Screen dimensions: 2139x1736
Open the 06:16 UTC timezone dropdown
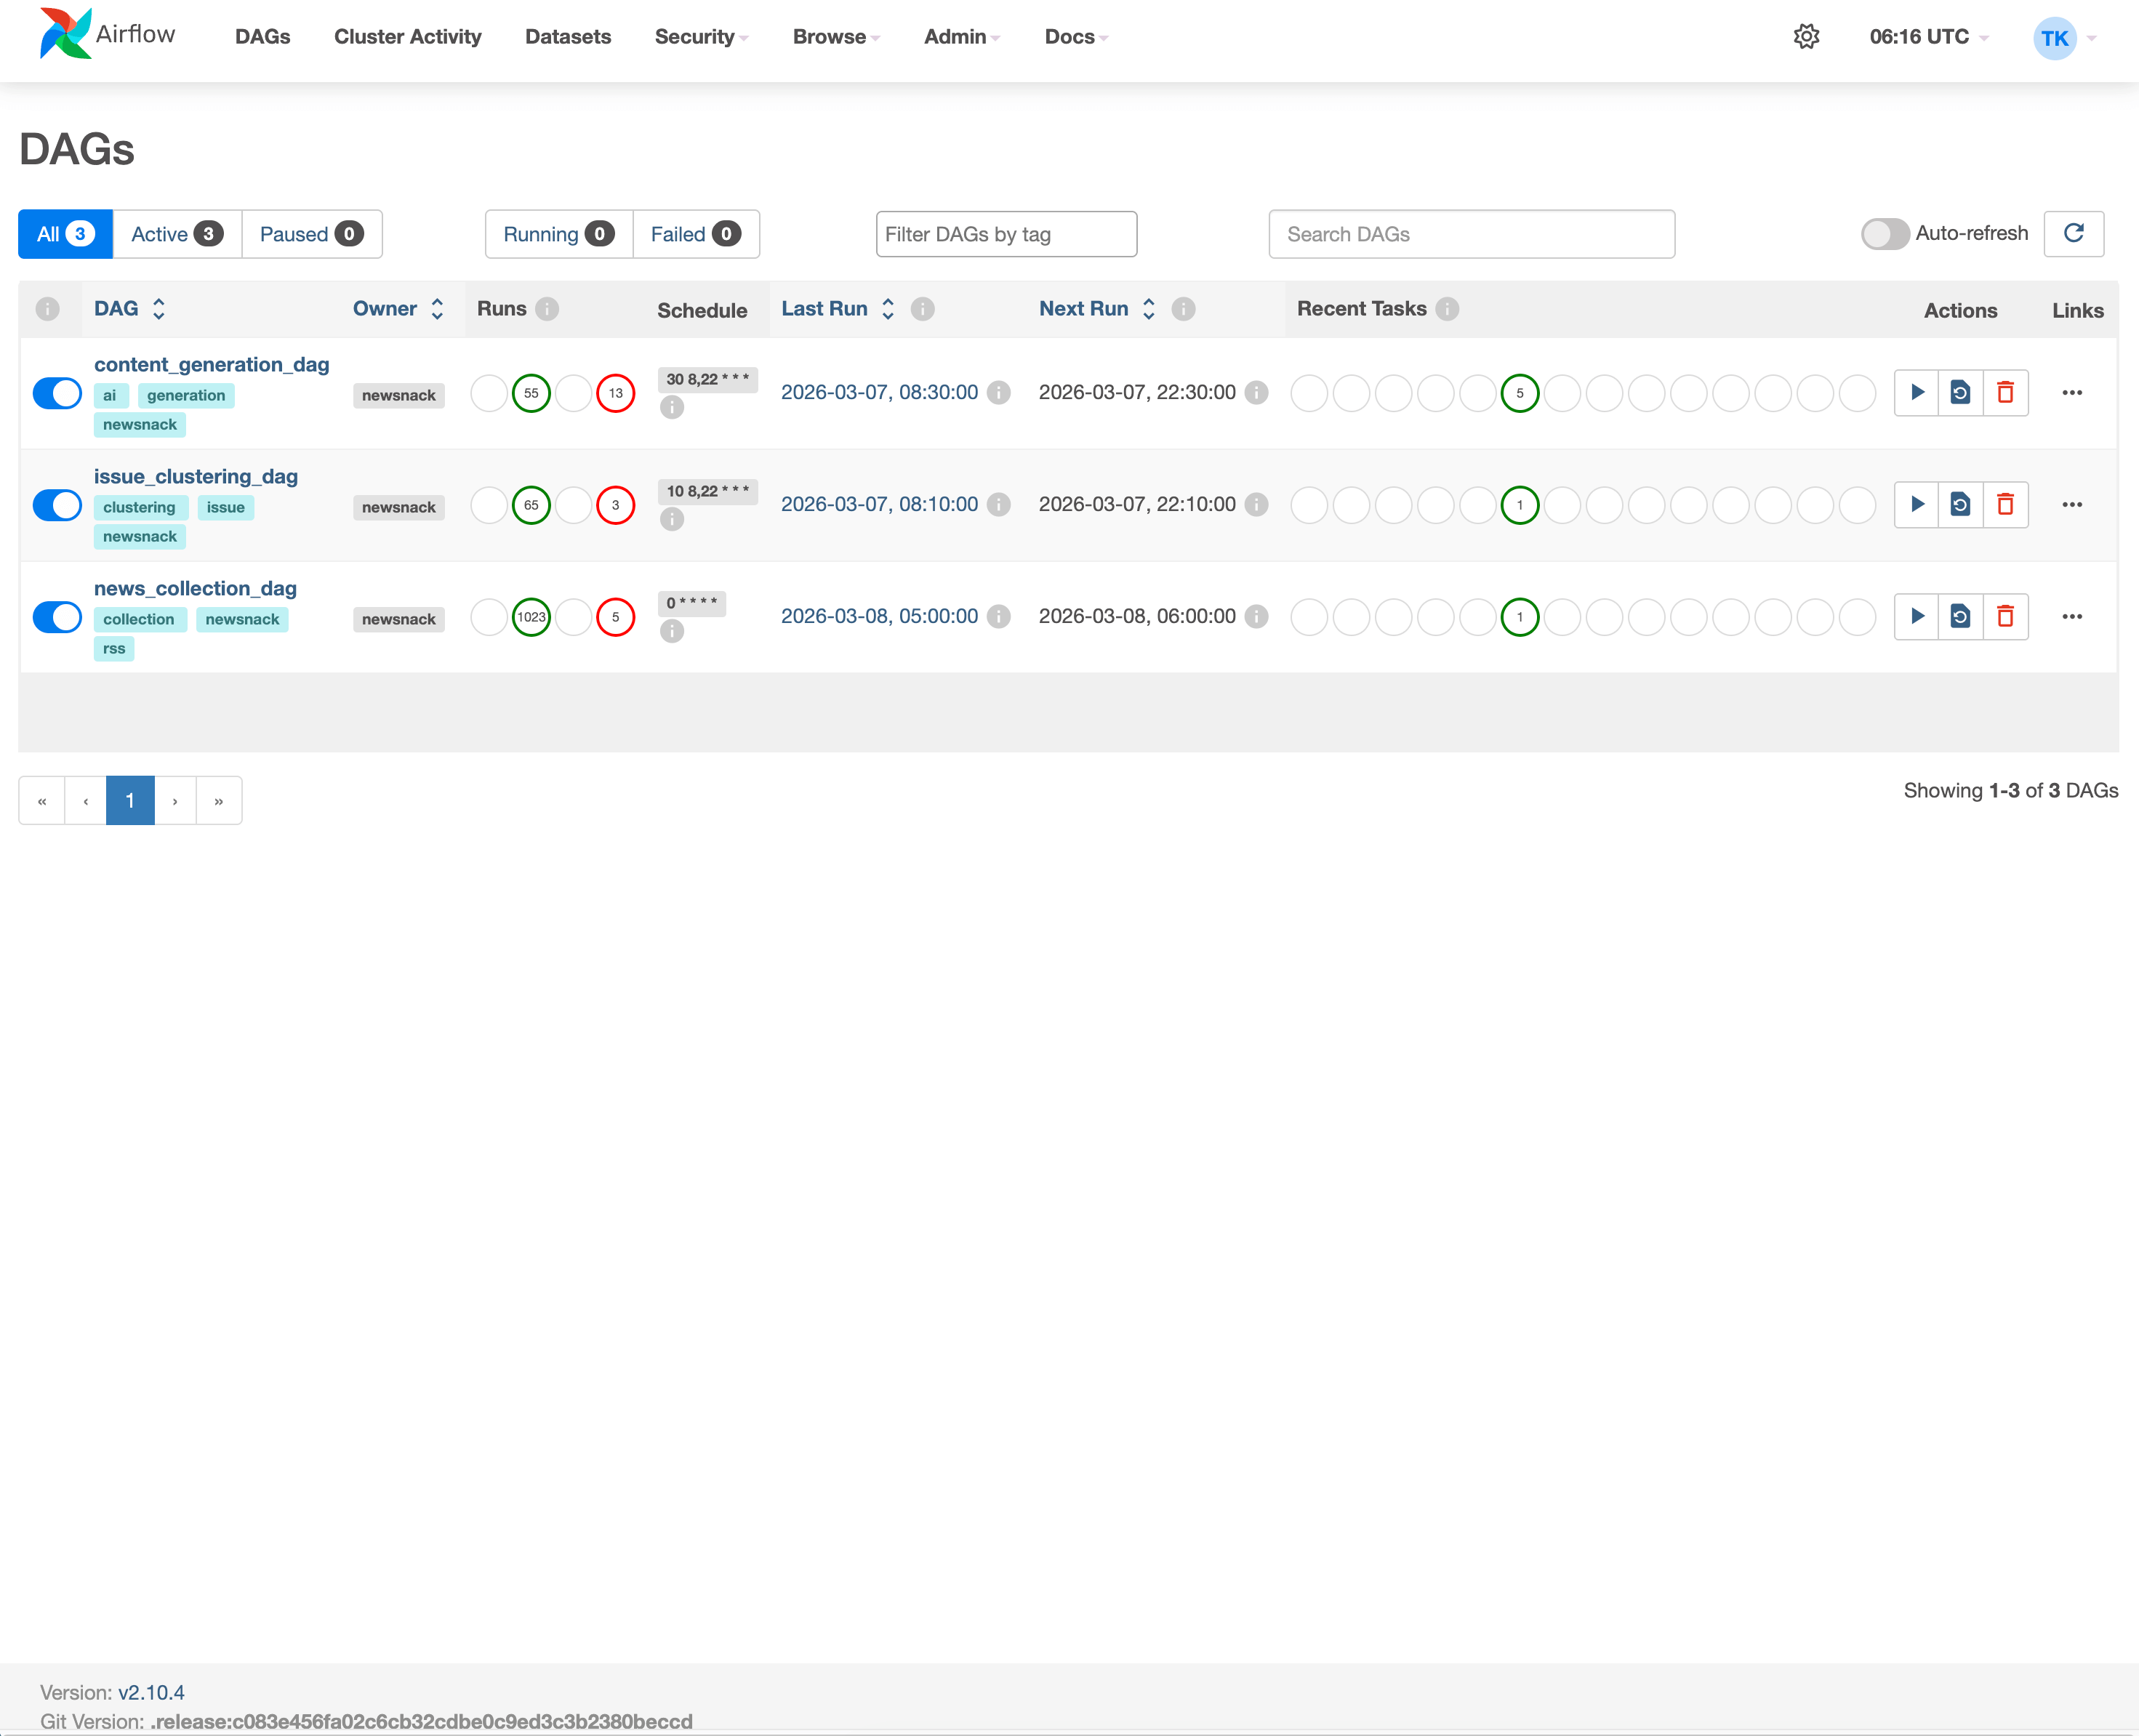[x=1928, y=37]
